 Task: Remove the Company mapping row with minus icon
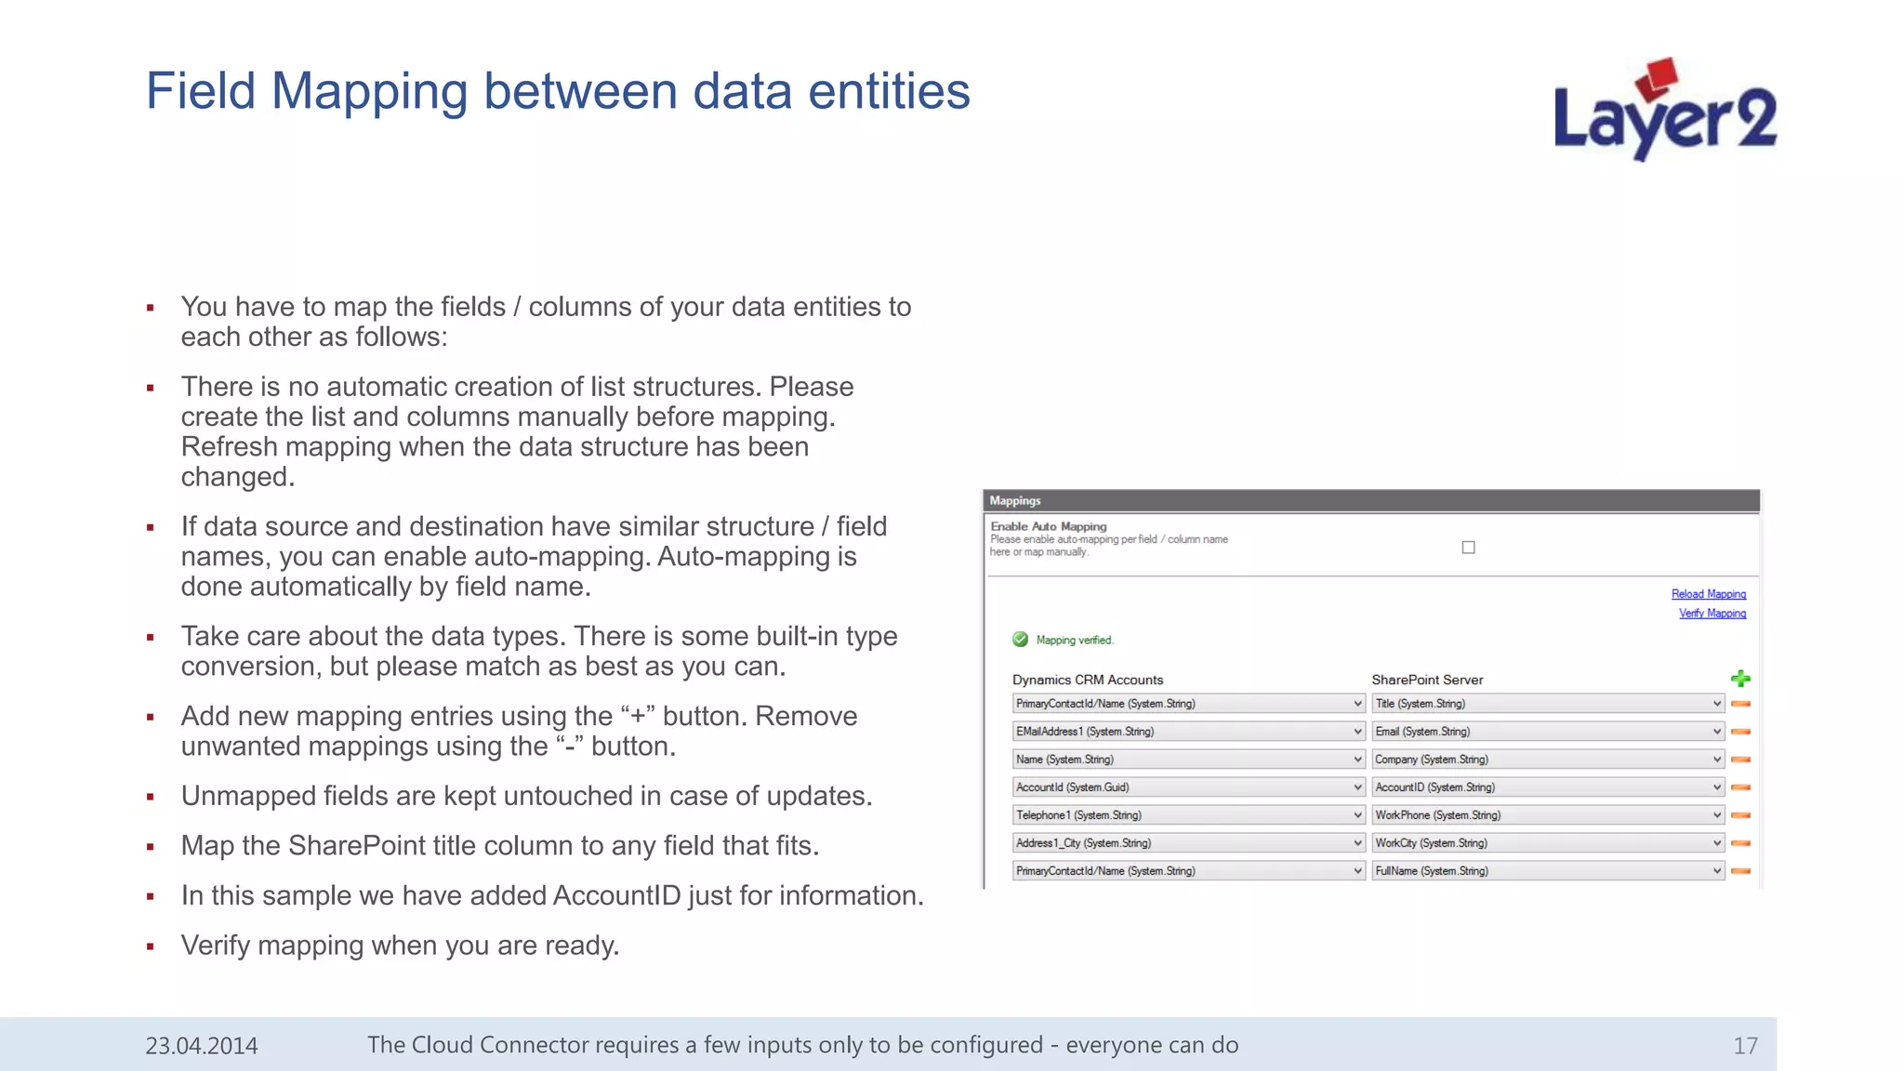[1741, 760]
